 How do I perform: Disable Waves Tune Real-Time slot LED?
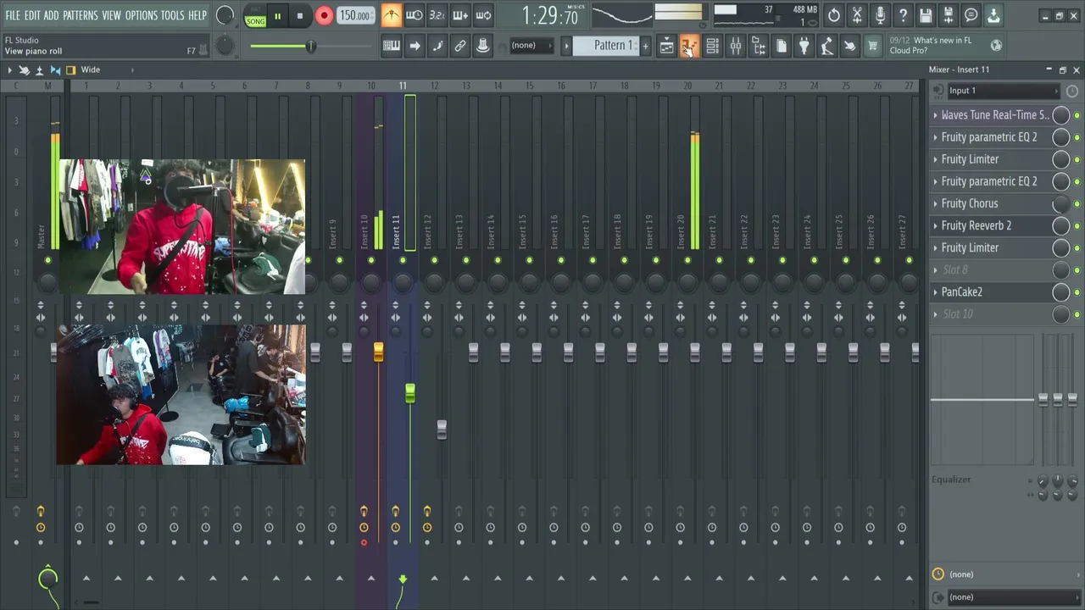1077,115
